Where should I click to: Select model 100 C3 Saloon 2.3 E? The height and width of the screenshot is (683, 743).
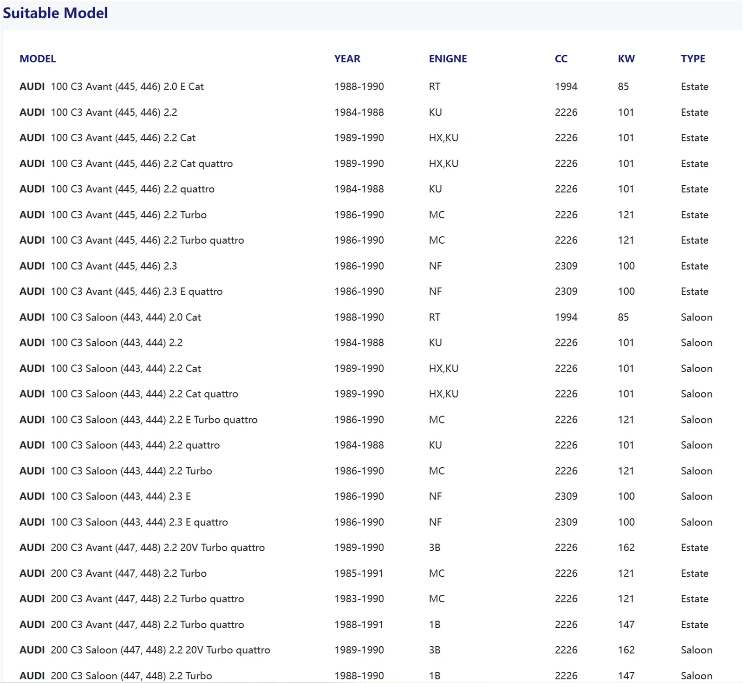[105, 496]
